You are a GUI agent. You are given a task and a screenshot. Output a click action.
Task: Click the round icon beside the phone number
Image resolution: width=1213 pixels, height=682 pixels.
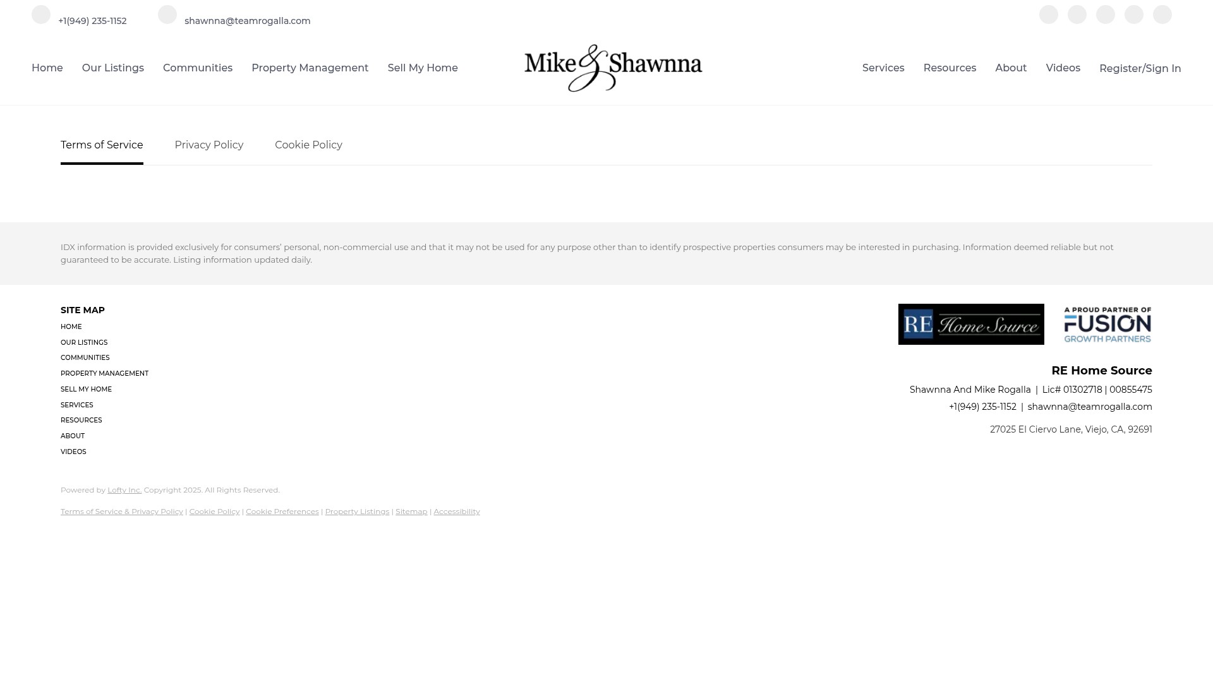coord(41,15)
